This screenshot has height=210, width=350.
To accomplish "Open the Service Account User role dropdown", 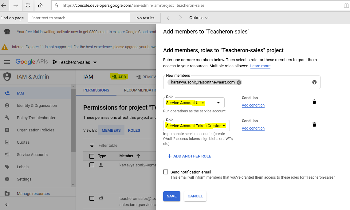I will [x=194, y=103].
